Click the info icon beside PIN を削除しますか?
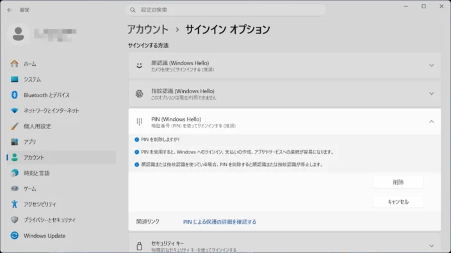Viewport: 451px width, 253px height. pos(136,140)
